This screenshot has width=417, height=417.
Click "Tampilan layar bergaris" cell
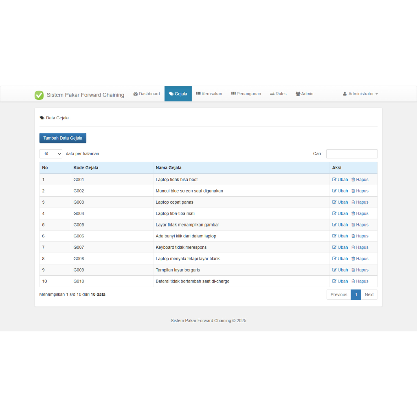(x=241, y=270)
